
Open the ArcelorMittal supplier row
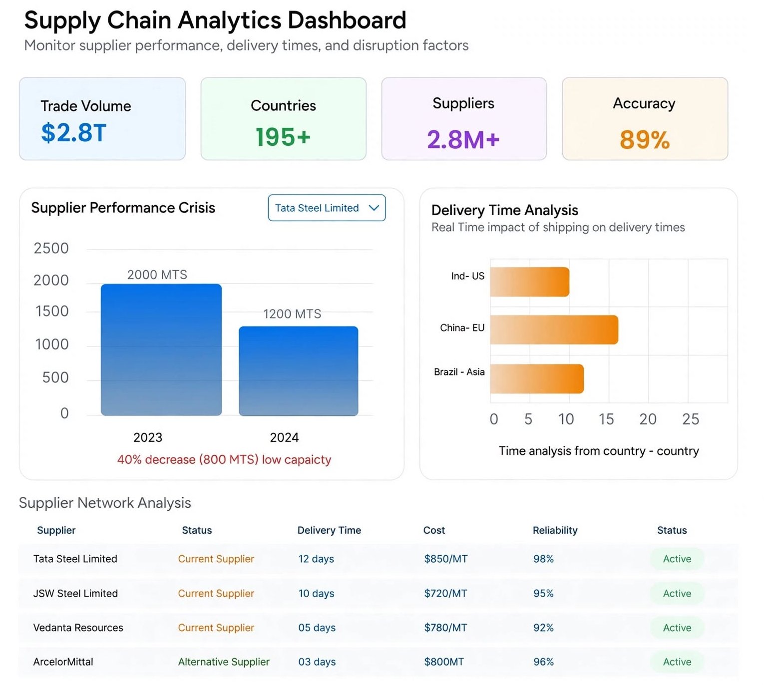tap(378, 662)
